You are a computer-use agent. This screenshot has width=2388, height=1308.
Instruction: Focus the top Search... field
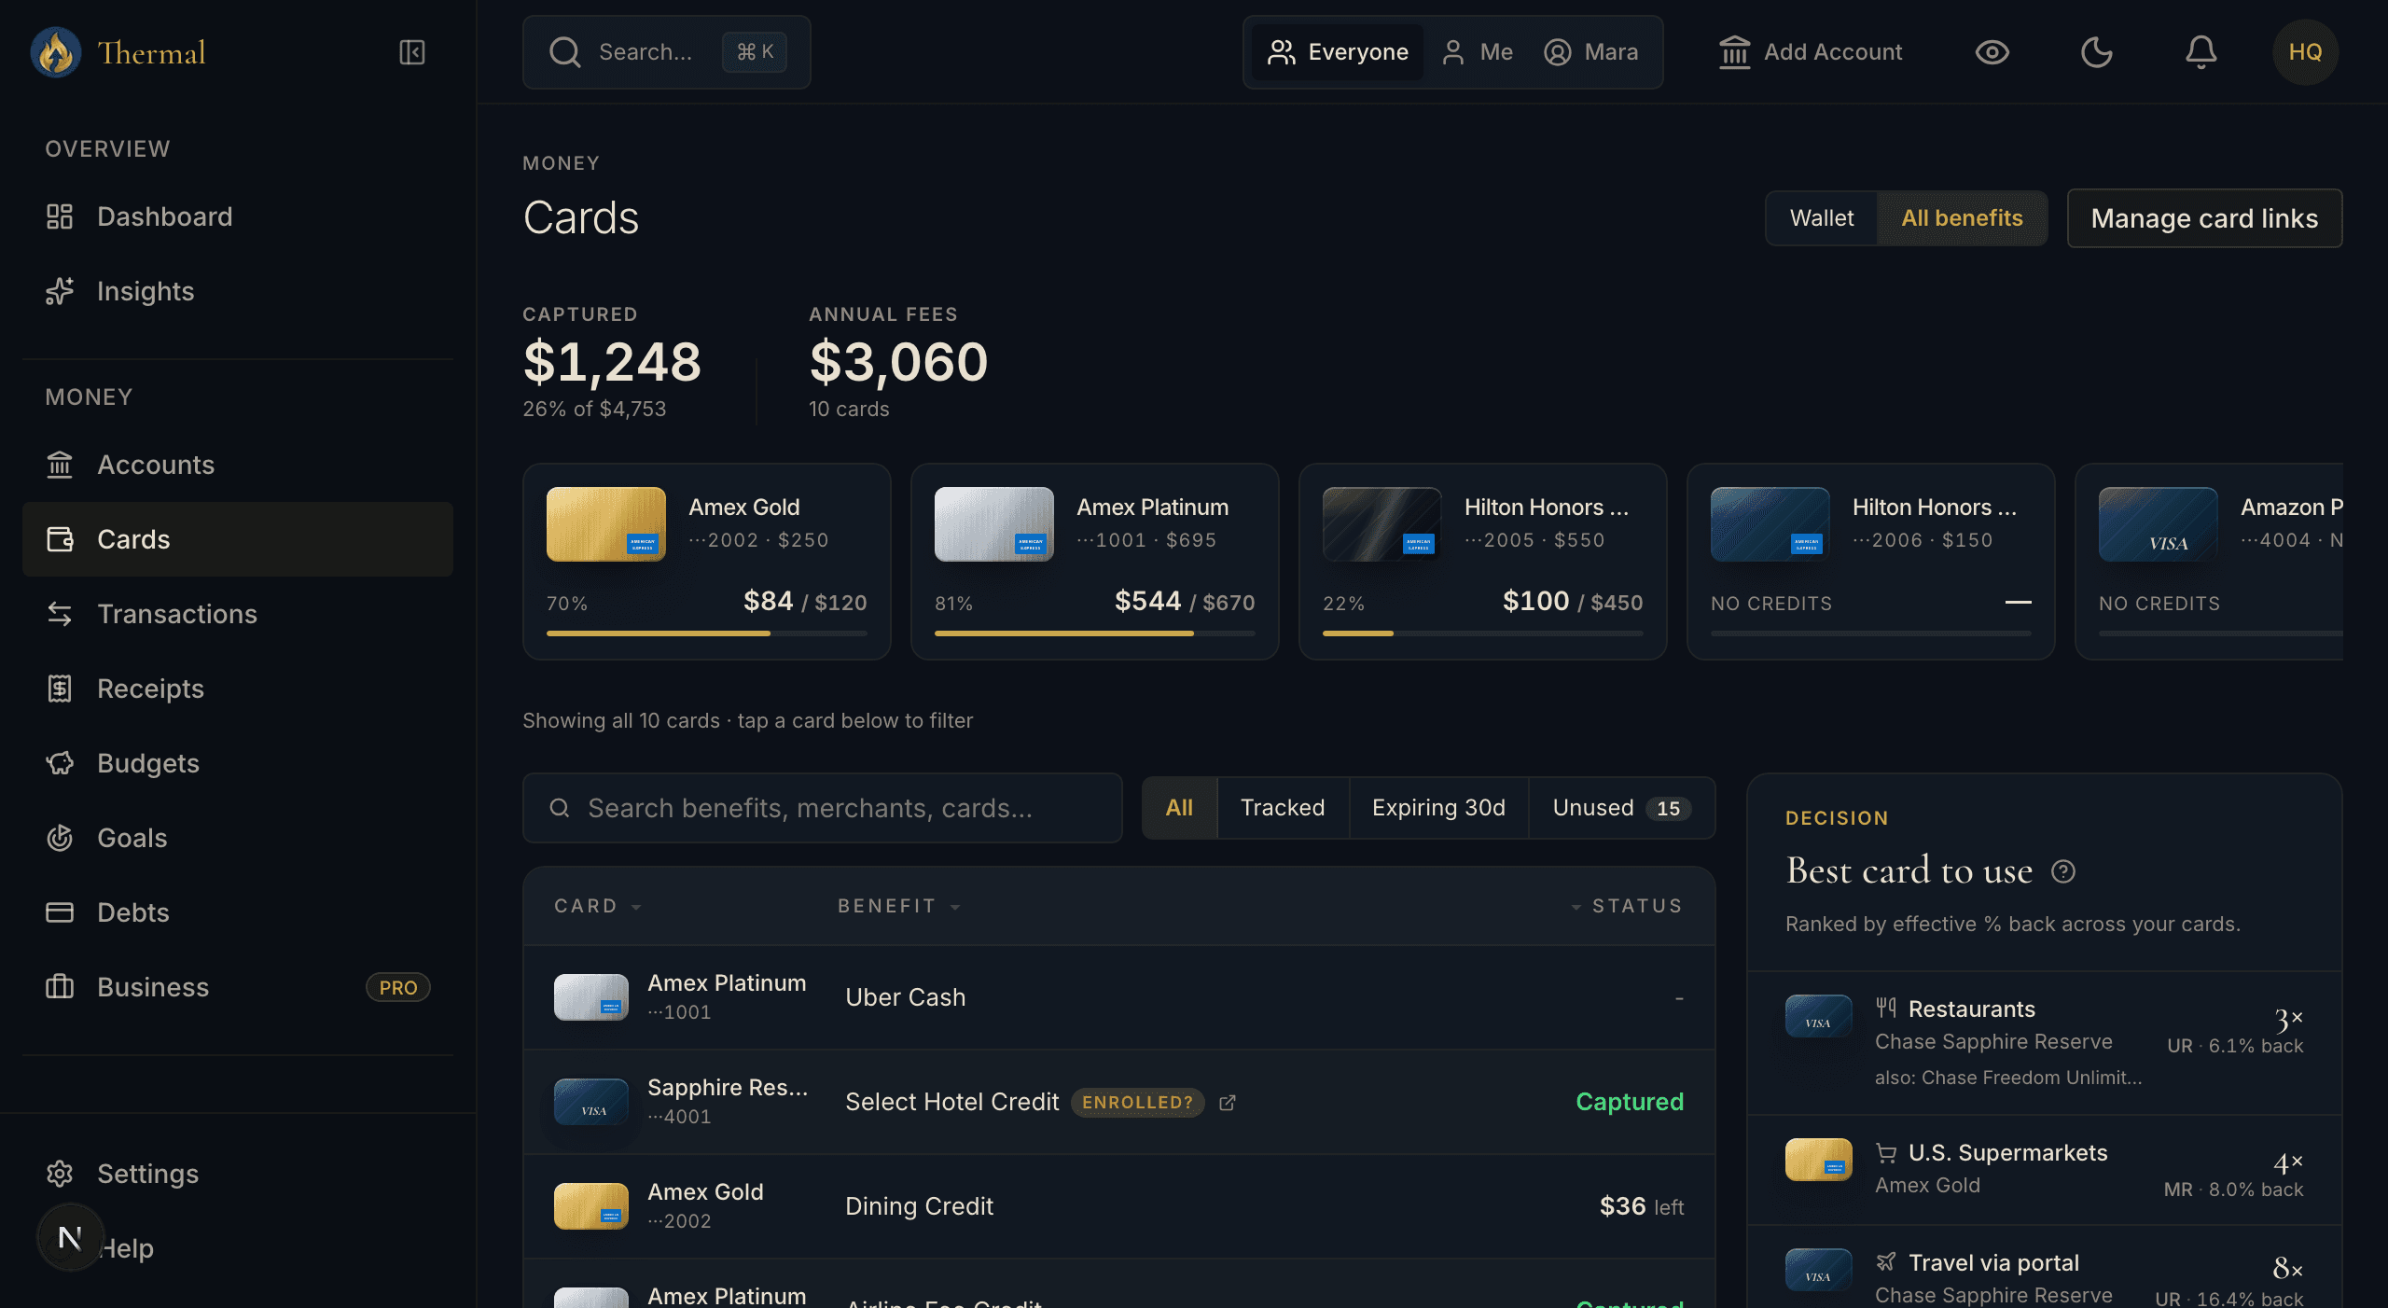(667, 52)
